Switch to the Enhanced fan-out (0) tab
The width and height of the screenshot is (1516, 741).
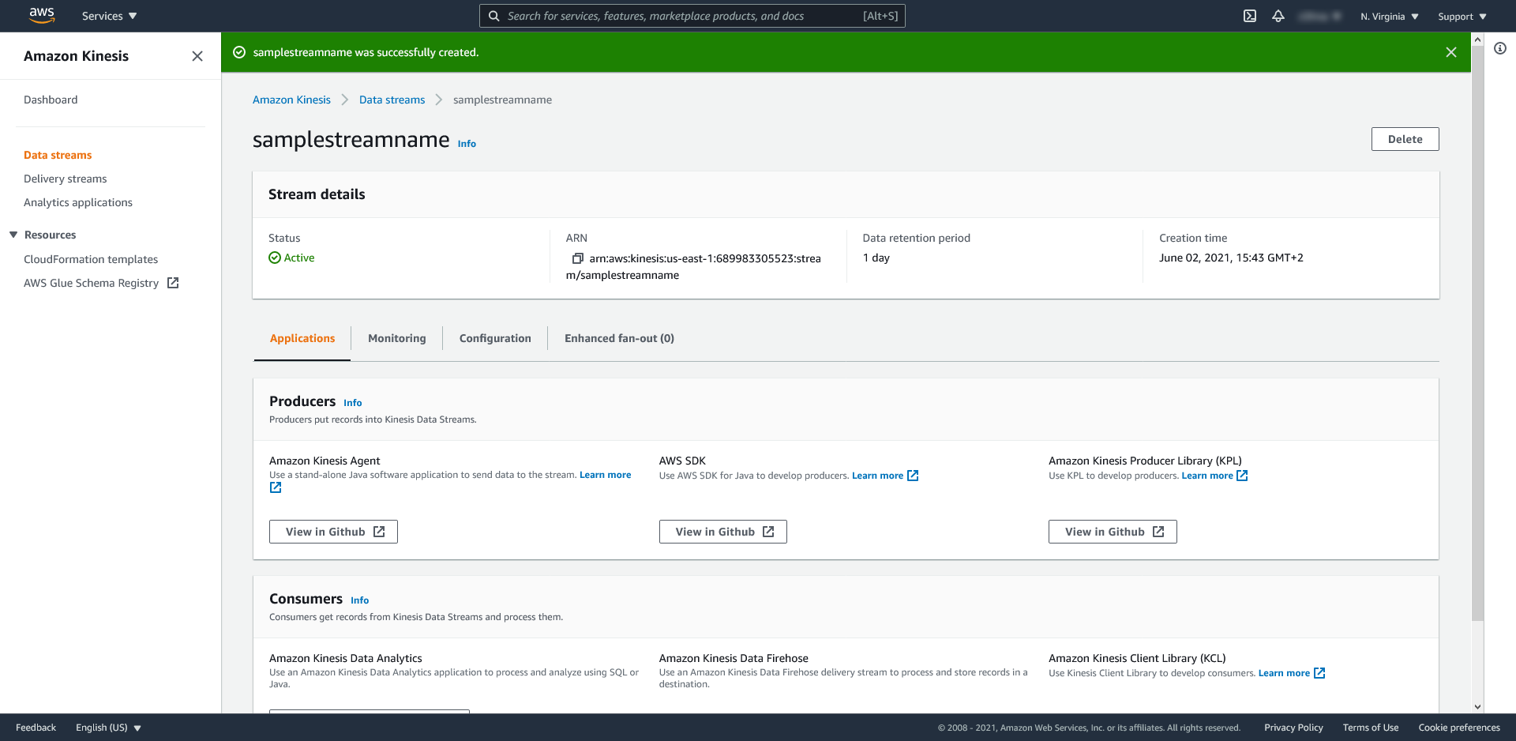[619, 338]
